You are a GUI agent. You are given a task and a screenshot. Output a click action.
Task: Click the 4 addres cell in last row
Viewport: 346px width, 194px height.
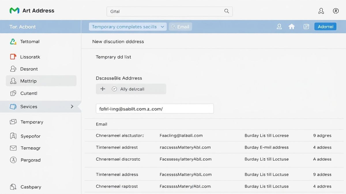[x=322, y=186]
